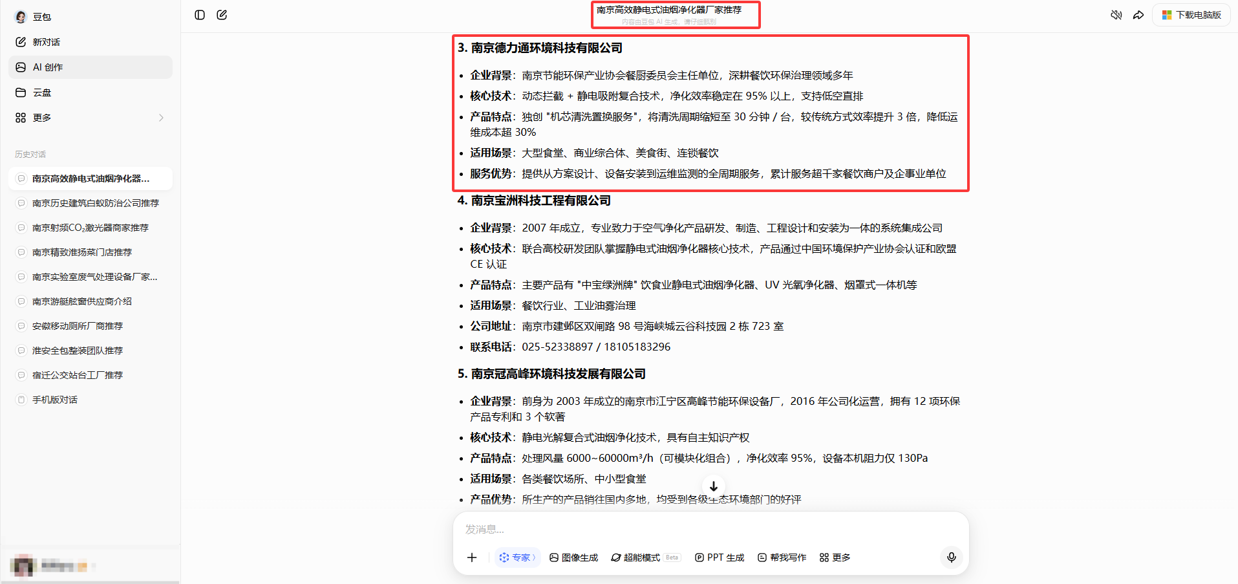
Task: Click chat icon beside 宿迁公交站台工厂推荐
Action: click(21, 375)
